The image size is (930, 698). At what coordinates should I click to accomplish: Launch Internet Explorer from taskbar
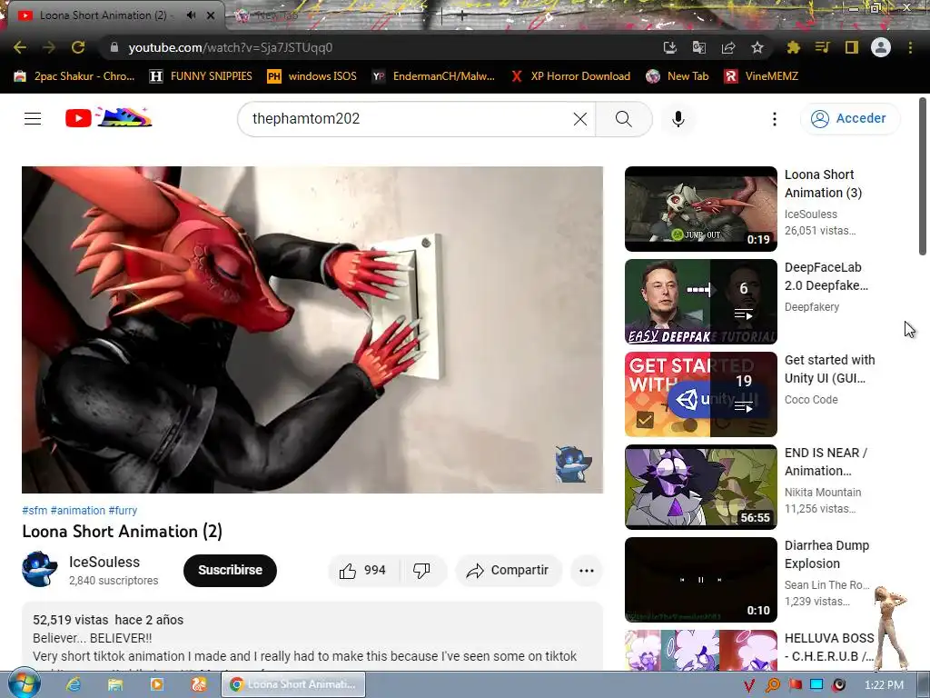[73, 685]
